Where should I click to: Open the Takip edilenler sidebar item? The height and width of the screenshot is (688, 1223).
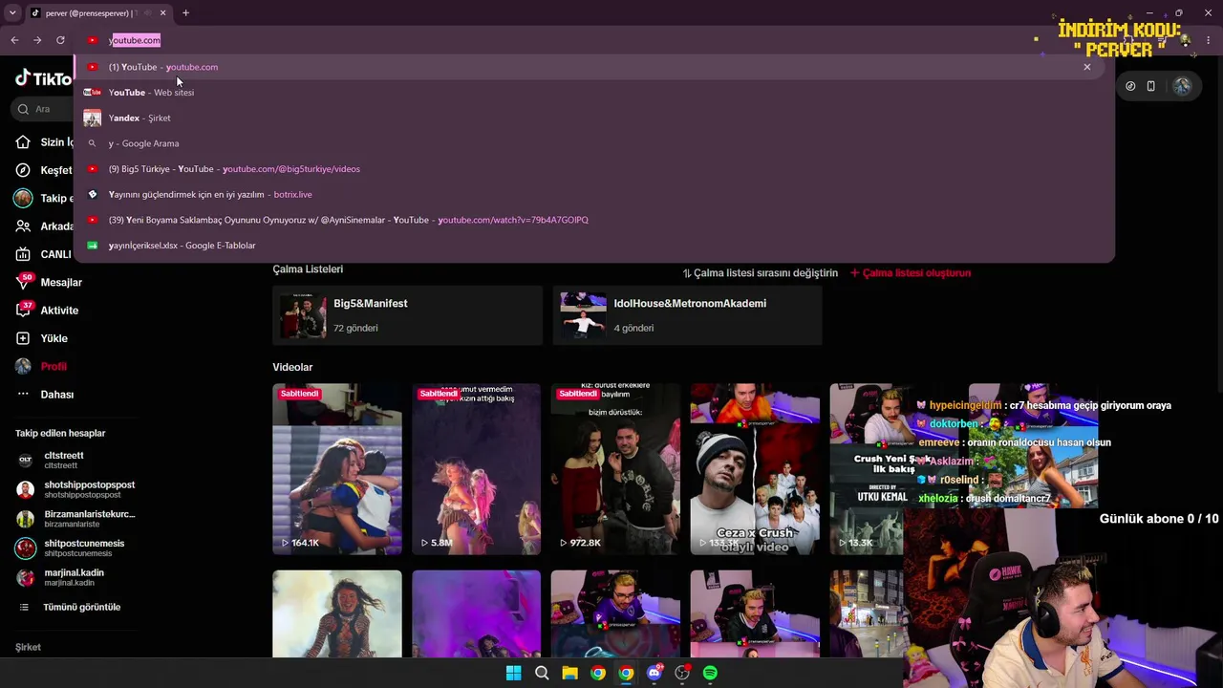44,198
